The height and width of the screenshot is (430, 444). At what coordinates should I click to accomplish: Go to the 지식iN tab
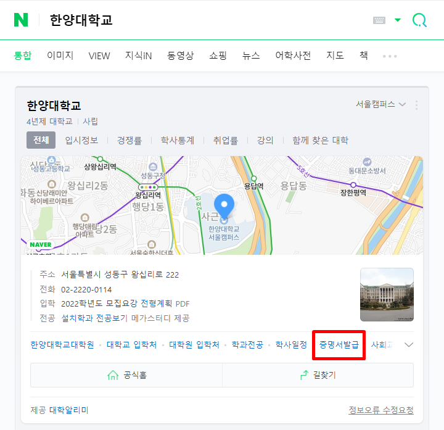coord(139,56)
